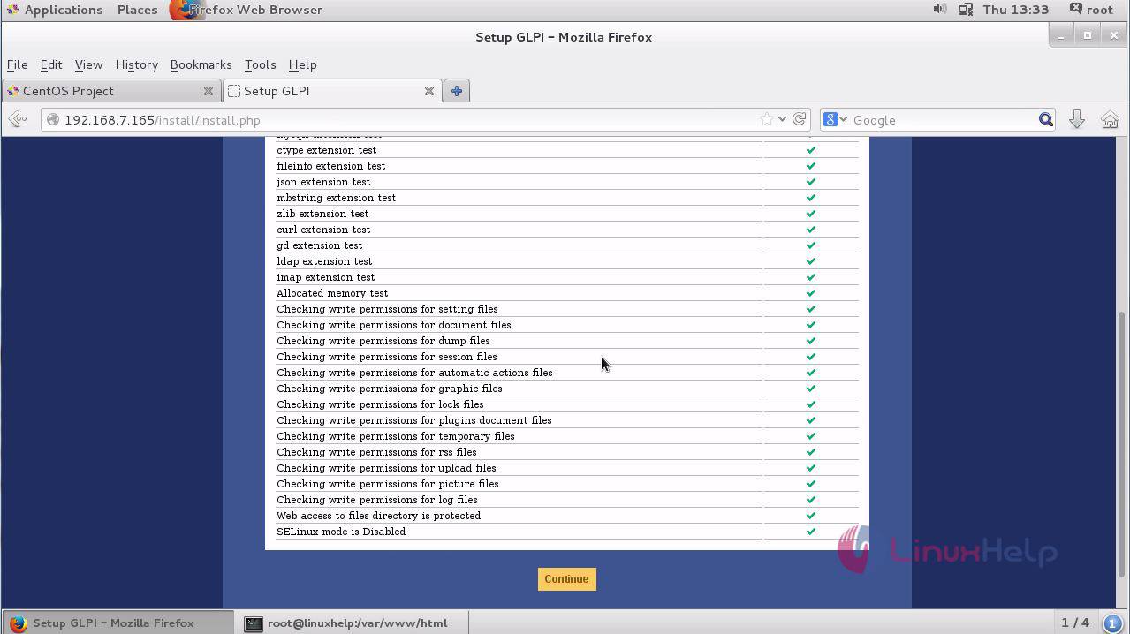The height and width of the screenshot is (634, 1130).
Task: Click the green check for ldap extension test
Action: coord(810,261)
